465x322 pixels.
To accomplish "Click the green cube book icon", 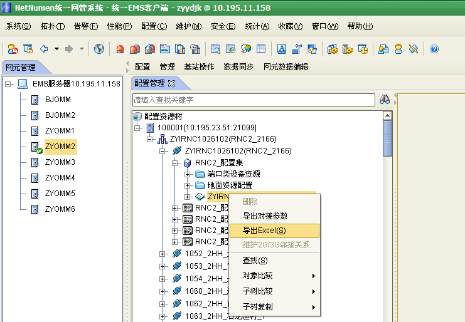I will point(246,49).
